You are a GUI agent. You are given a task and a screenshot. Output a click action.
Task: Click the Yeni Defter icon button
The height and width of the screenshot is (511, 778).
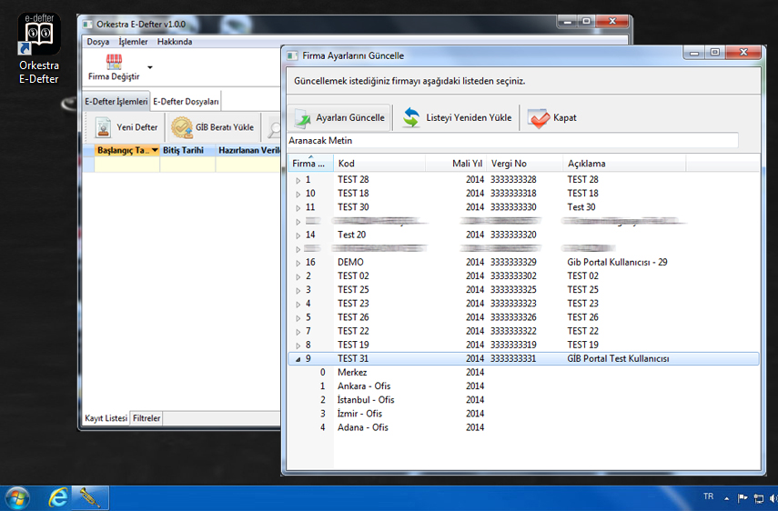pos(104,127)
